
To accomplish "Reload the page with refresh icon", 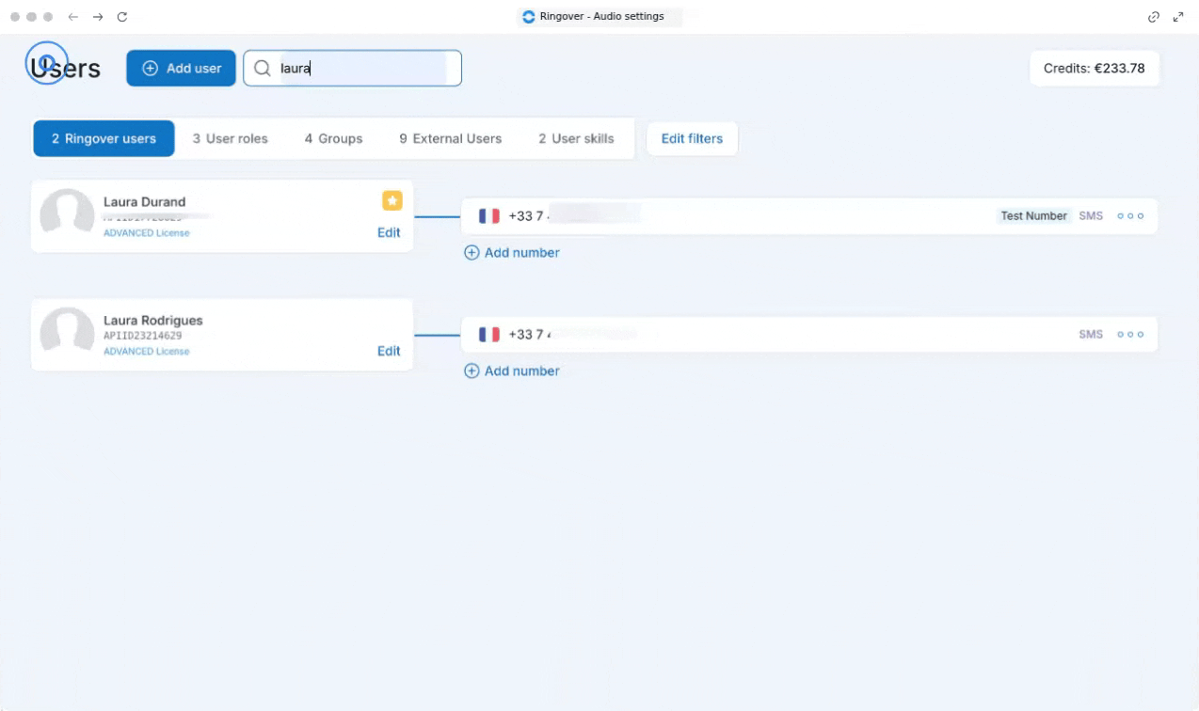I will coord(122,17).
